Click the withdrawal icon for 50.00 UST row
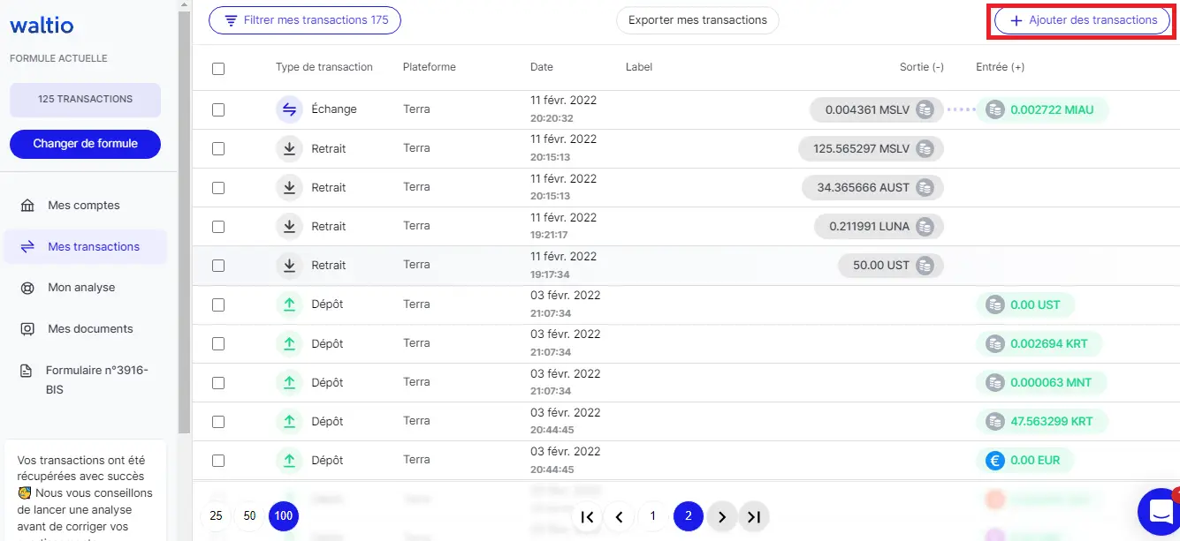 [x=289, y=265]
